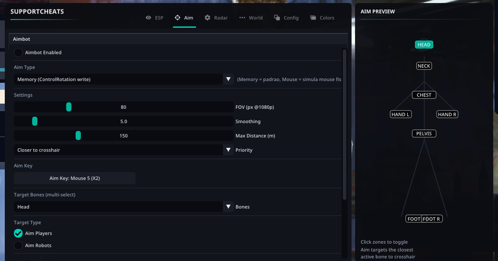Viewport: 498px width, 261px height.
Task: Open the World tab
Action: 251,18
